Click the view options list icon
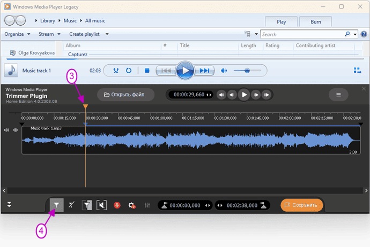Screen dimensions: 370x247 [248, 34]
